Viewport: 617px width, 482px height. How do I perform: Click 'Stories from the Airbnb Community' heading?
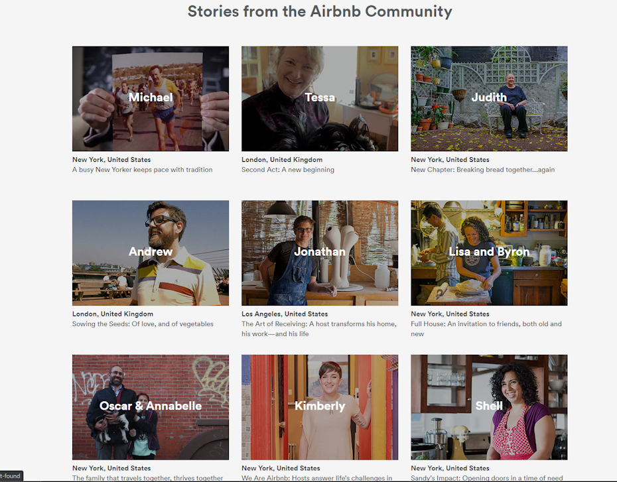click(x=320, y=12)
